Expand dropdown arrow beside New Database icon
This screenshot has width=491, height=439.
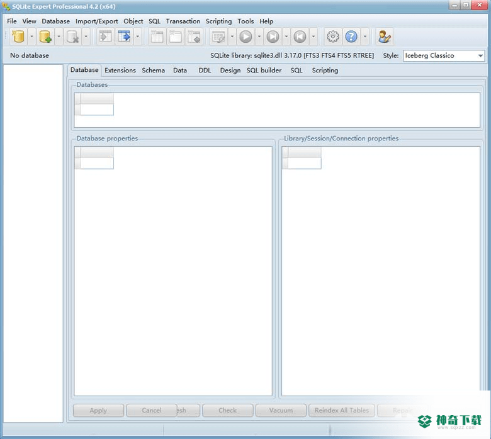(31, 37)
